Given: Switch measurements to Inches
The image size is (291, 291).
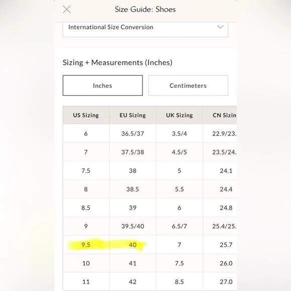Looking at the screenshot, I should point(103,86).
